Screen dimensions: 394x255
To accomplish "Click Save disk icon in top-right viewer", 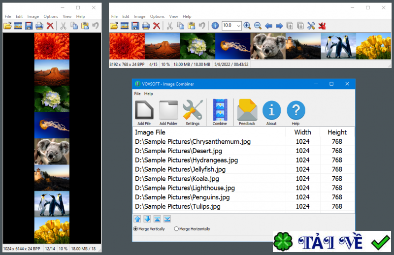I will click(135, 26).
